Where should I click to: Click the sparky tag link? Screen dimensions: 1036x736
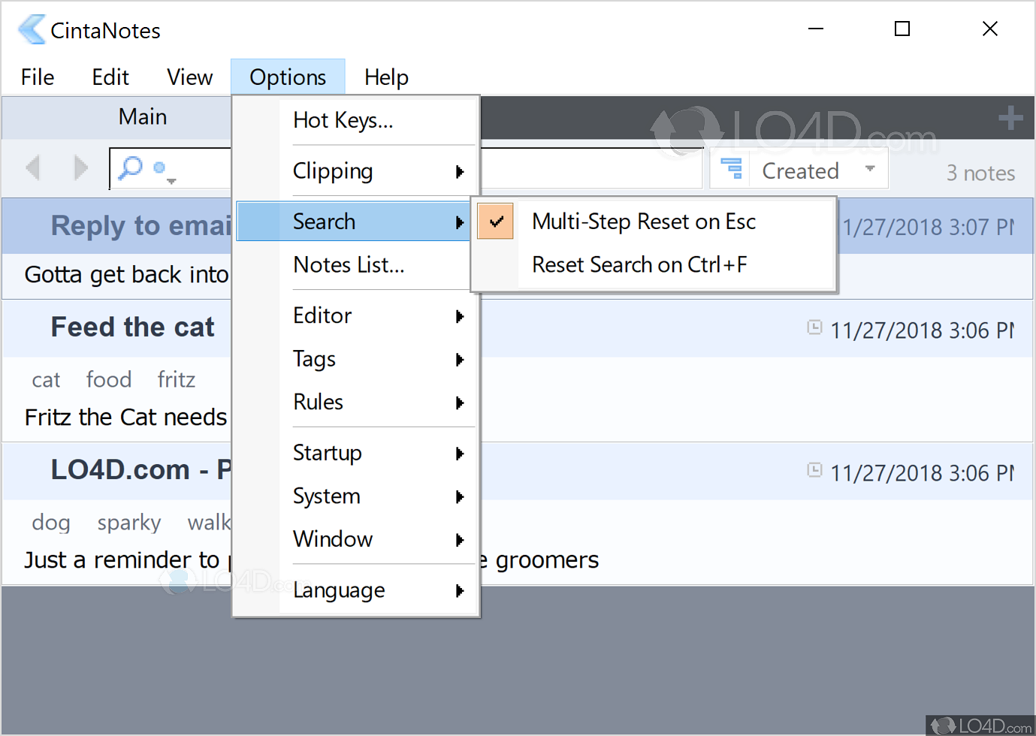[x=129, y=523]
